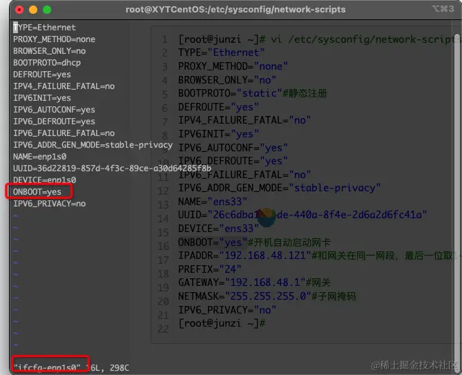Click the final [root@junzi ~]# prompt
462x375 pixels.
click(x=222, y=323)
